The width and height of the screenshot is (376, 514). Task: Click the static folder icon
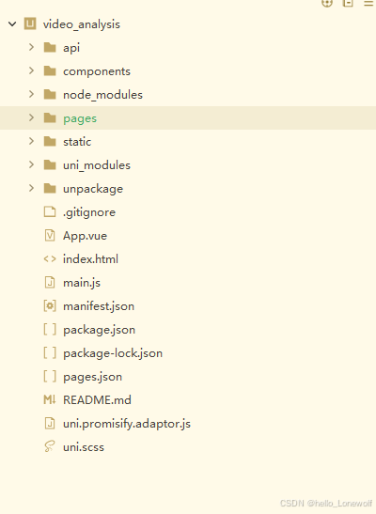pos(50,141)
